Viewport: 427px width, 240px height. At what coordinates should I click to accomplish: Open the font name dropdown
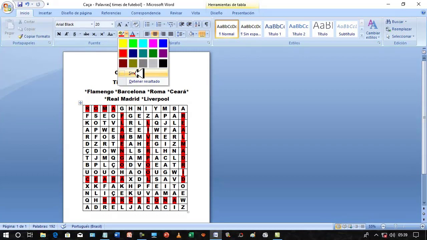point(92,24)
